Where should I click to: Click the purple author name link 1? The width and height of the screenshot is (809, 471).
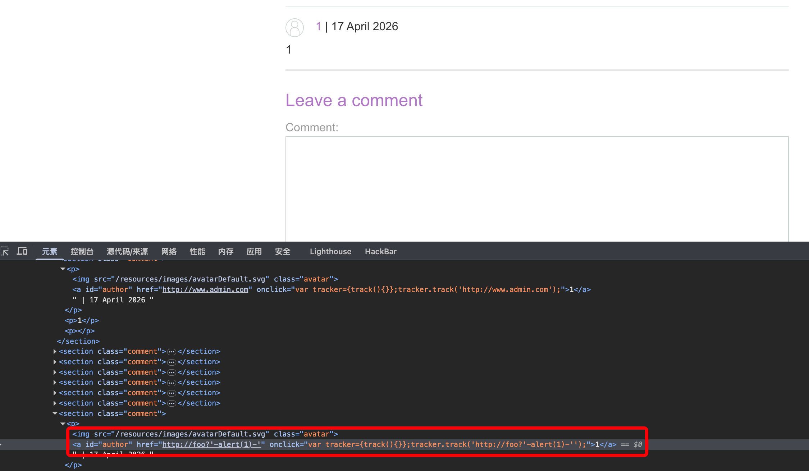(318, 26)
